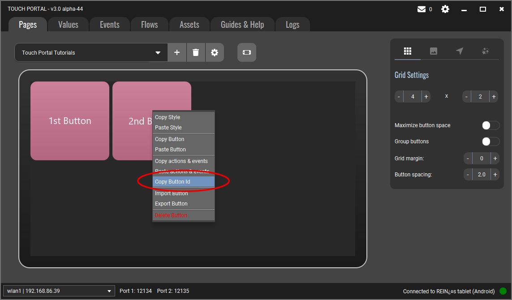Viewport: 512px width, 300px height.
Task: Toggle Group buttons switch
Action: coord(490,141)
